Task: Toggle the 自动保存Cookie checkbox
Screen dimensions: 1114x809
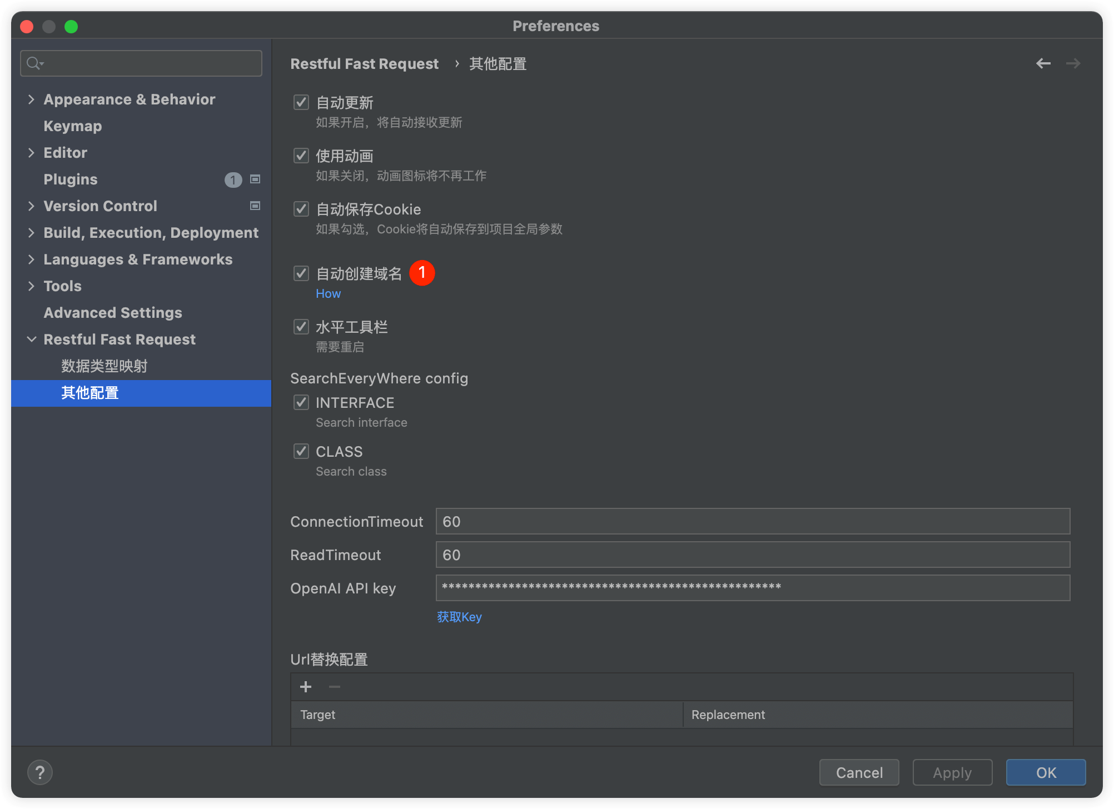Action: tap(301, 209)
